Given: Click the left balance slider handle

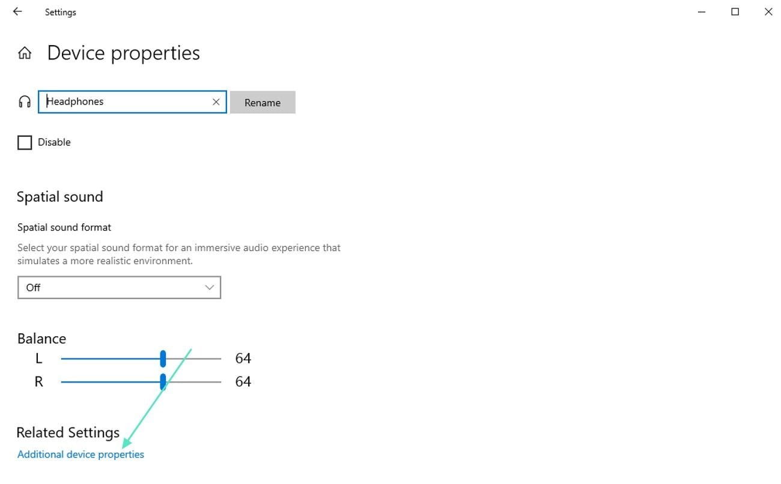Looking at the screenshot, I should click(163, 358).
